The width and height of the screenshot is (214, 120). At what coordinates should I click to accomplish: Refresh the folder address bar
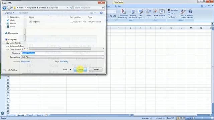pyautogui.click(x=71, y=8)
